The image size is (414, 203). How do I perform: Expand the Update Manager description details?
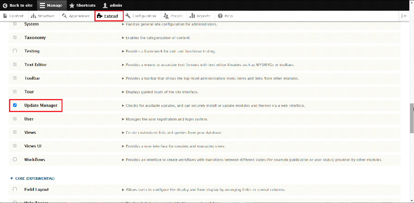[x=123, y=106]
